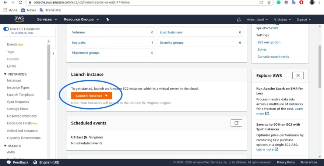Open Limits in sidebar
The image size is (324, 166).
[x=11, y=66]
